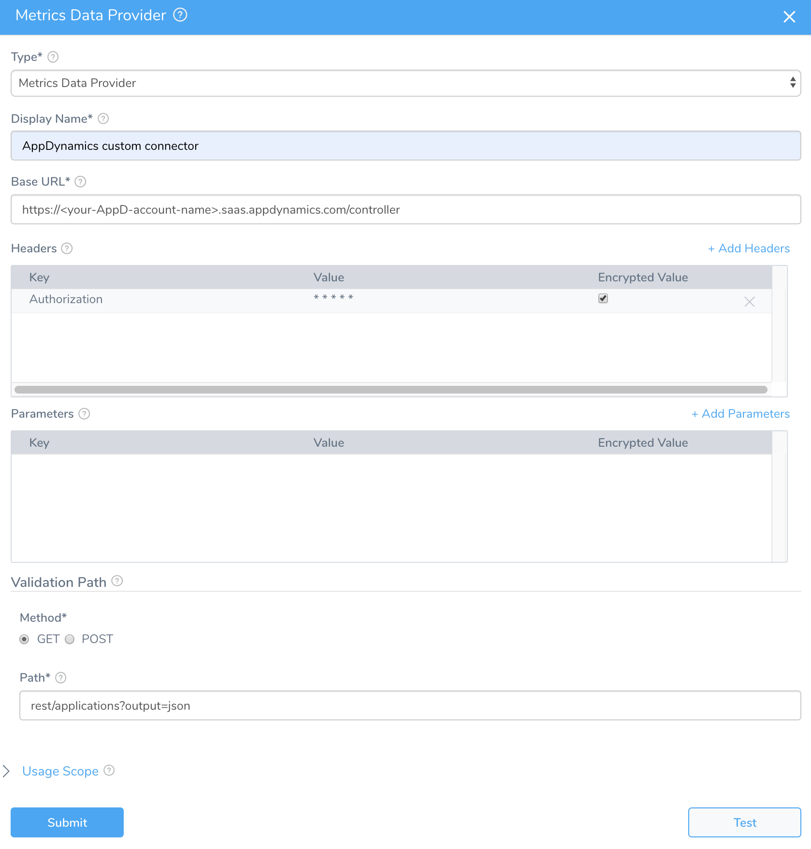The image size is (811, 849).
Task: Click help icon next to Type label
Action: pos(53,57)
